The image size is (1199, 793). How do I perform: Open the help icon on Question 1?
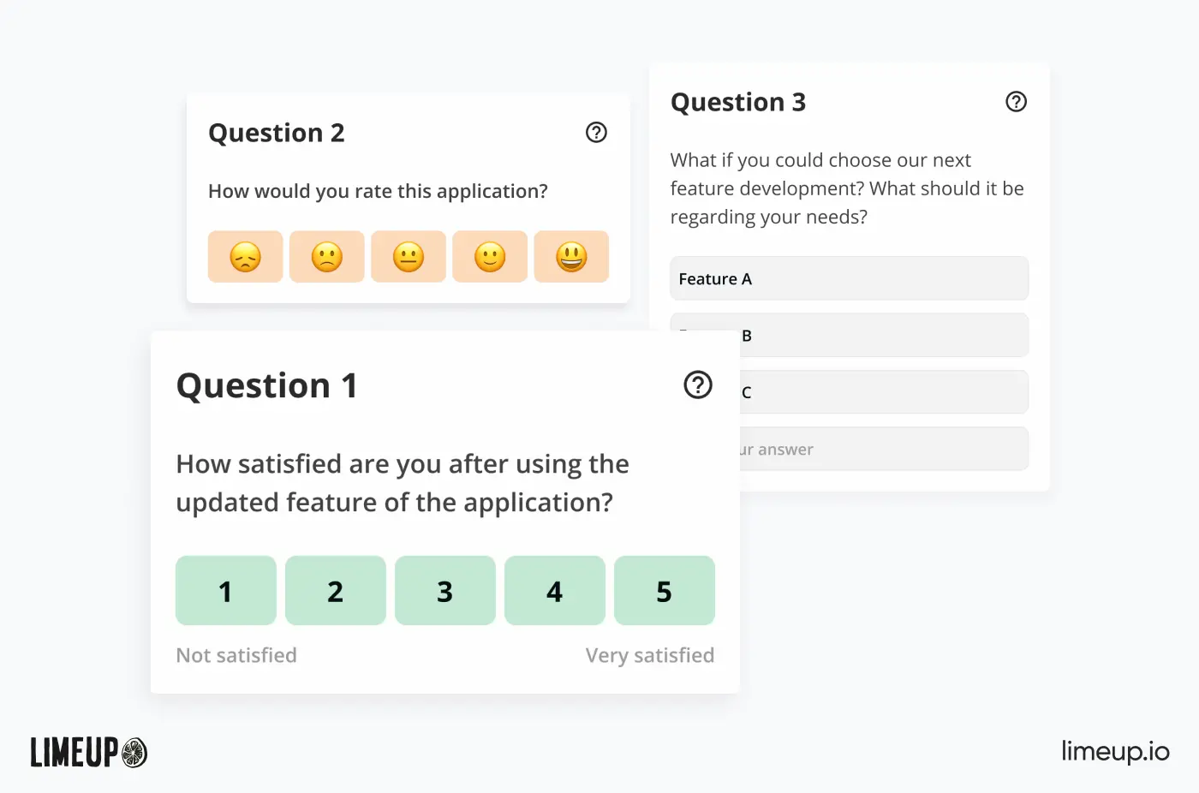tap(698, 385)
